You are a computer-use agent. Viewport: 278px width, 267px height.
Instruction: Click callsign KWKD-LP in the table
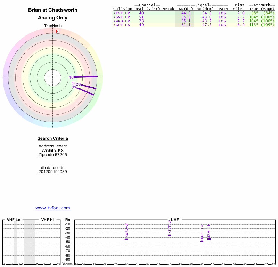[x=122, y=21]
